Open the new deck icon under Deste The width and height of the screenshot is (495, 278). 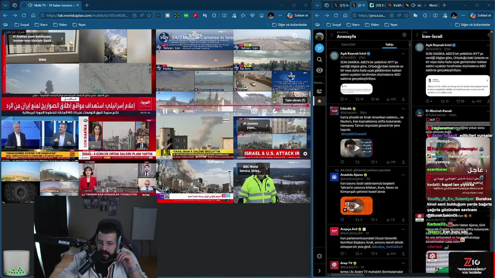coord(319,91)
